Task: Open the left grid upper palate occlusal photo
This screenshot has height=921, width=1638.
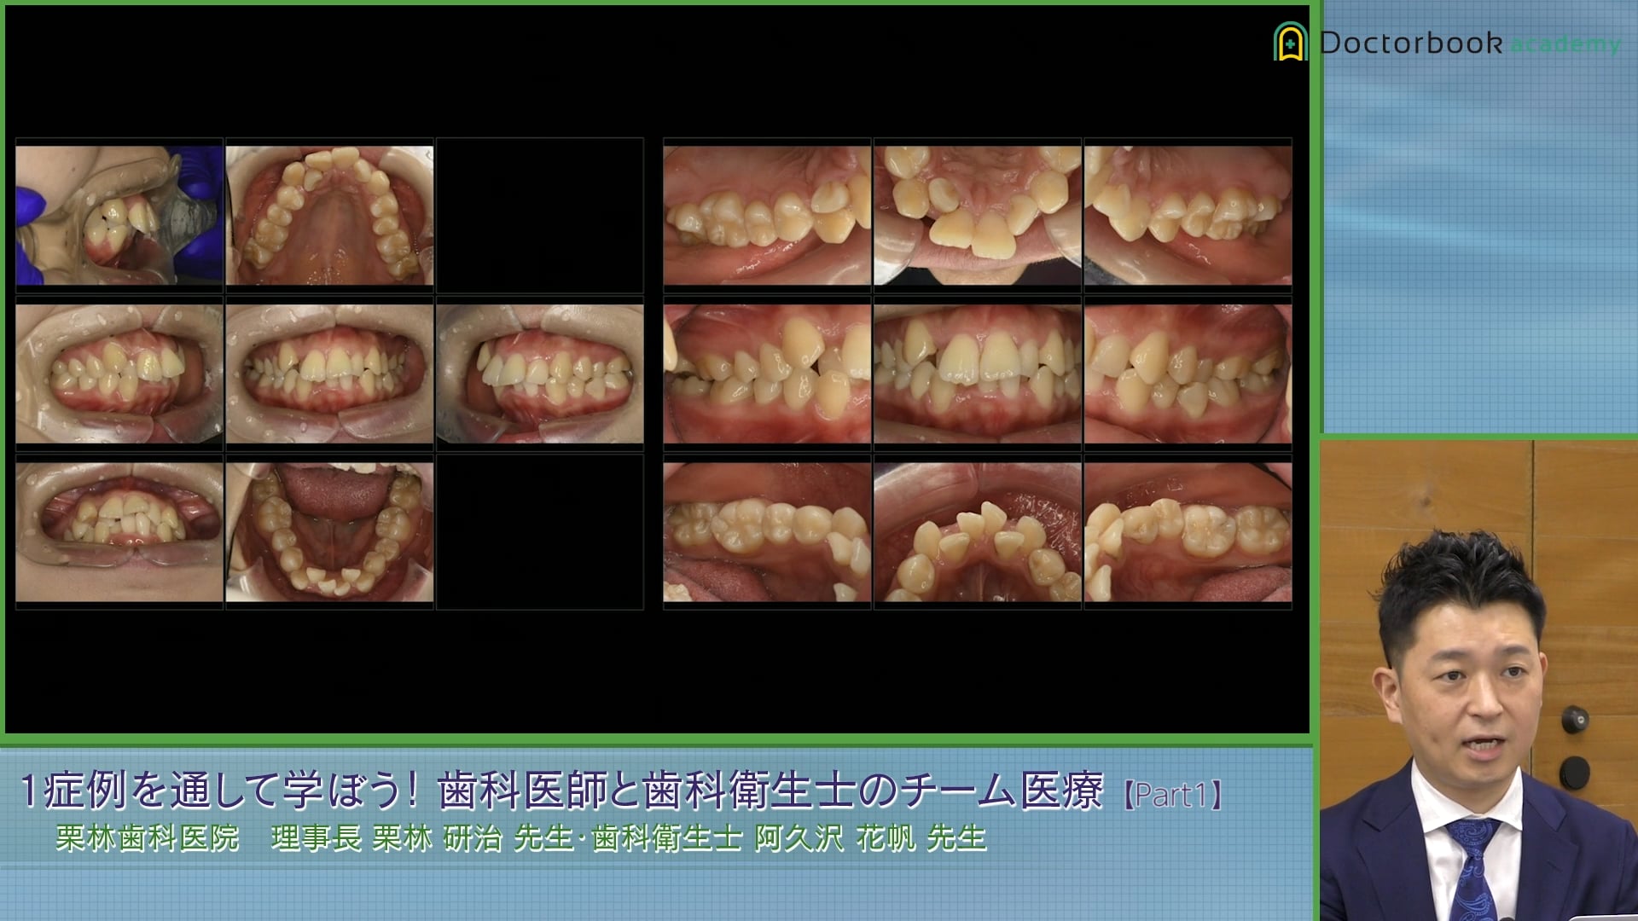Action: click(x=329, y=215)
